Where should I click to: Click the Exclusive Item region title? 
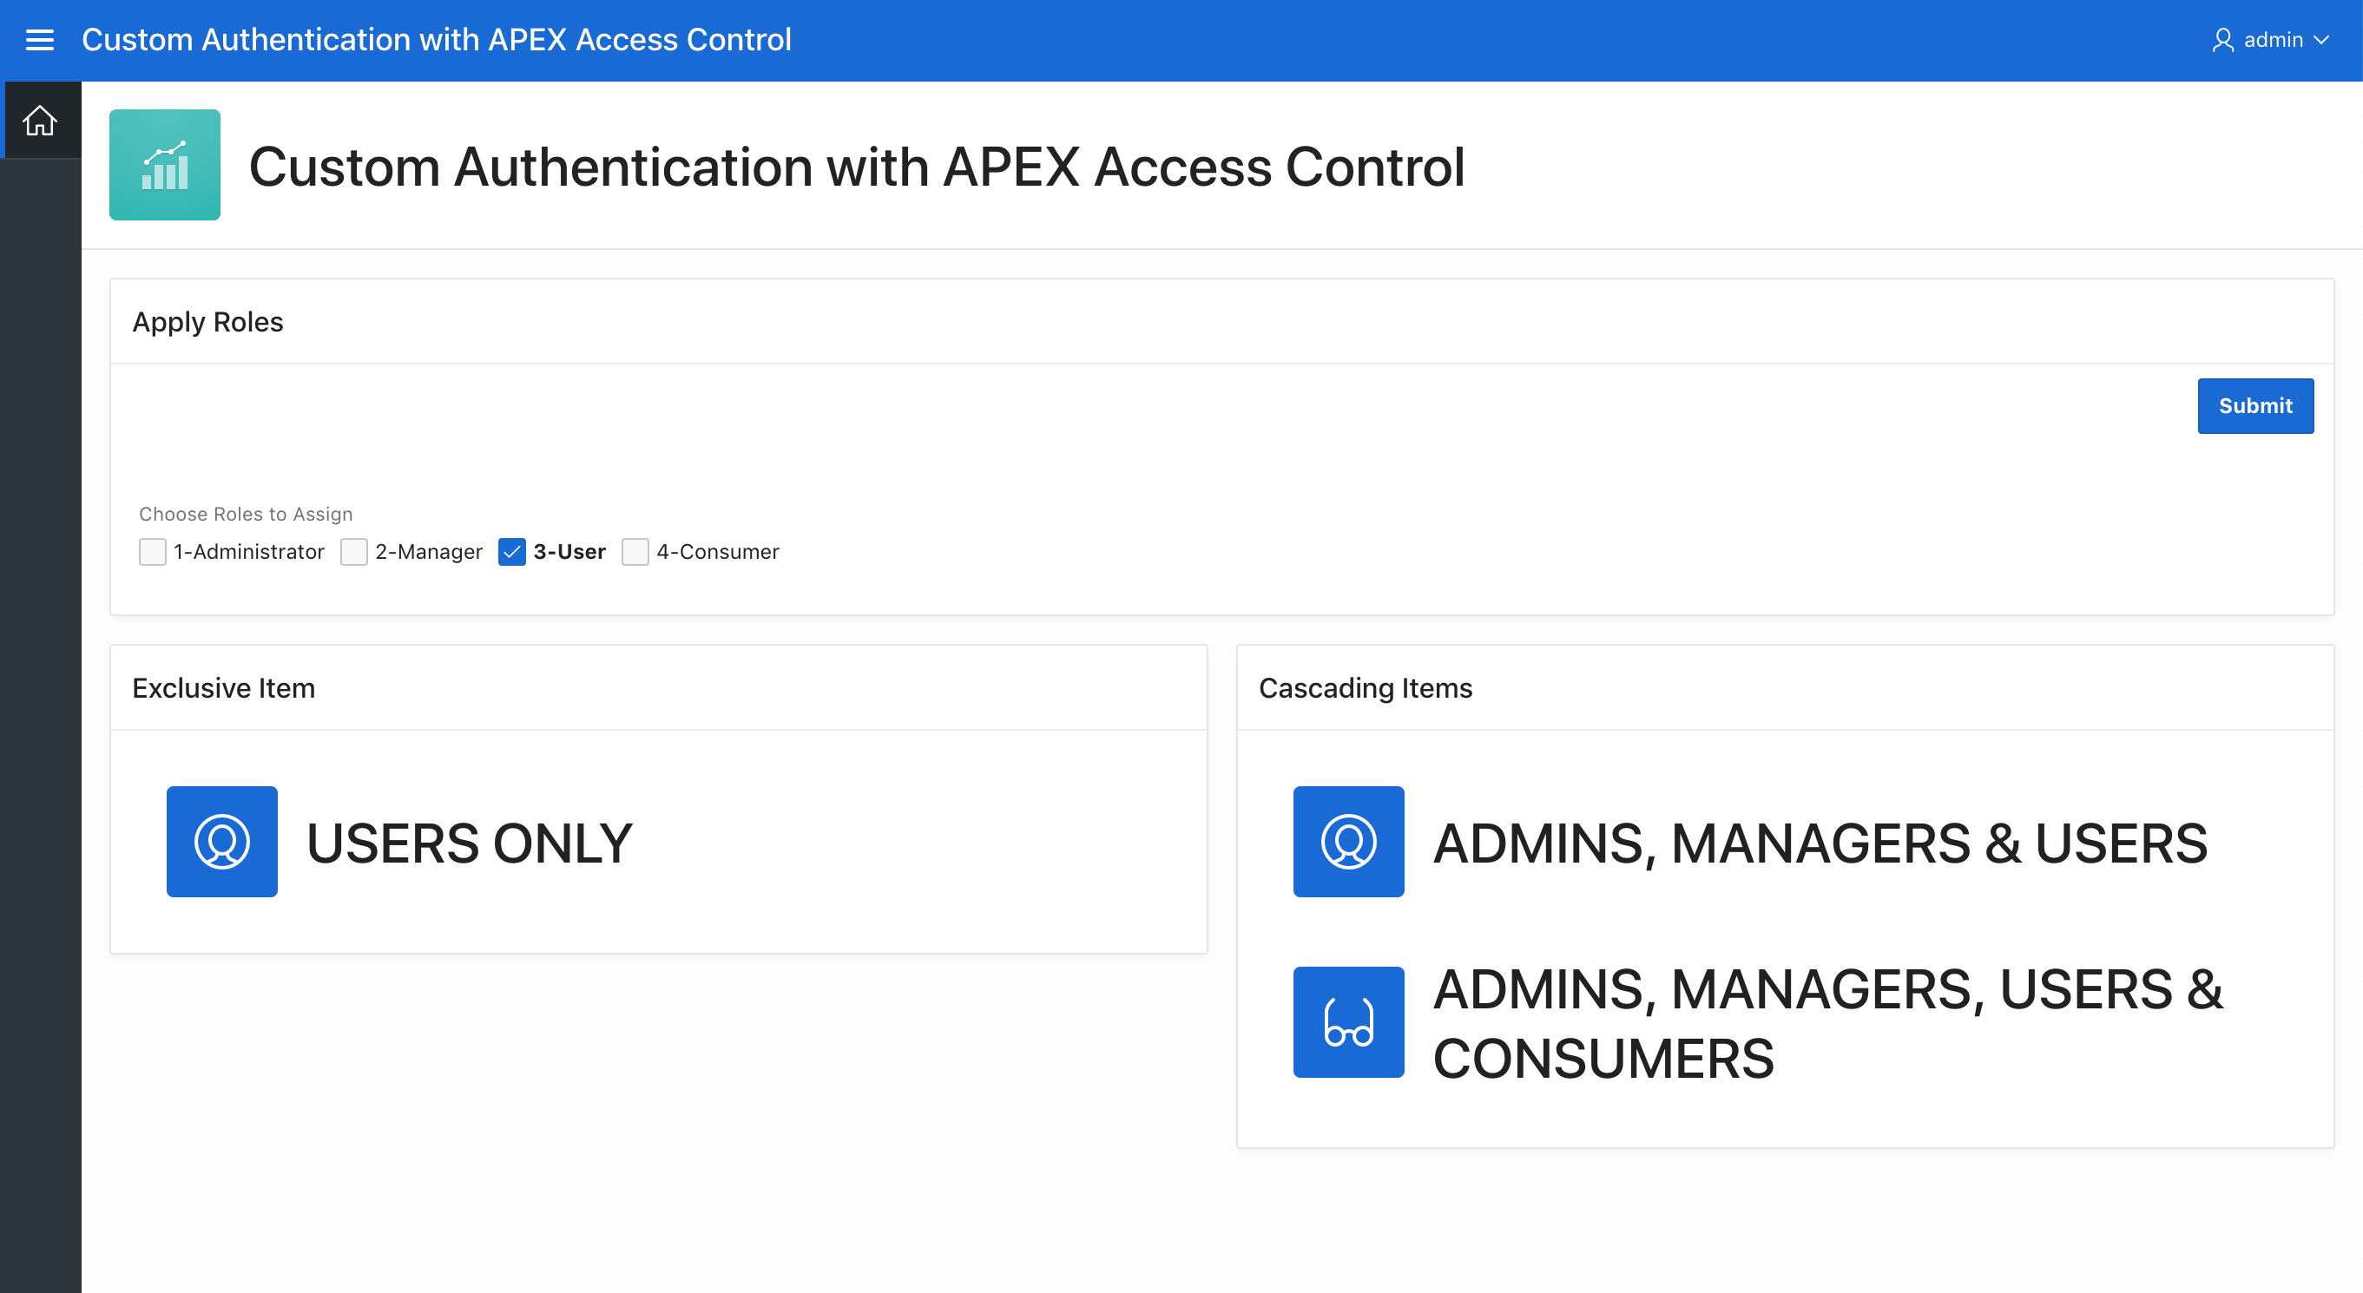(223, 688)
